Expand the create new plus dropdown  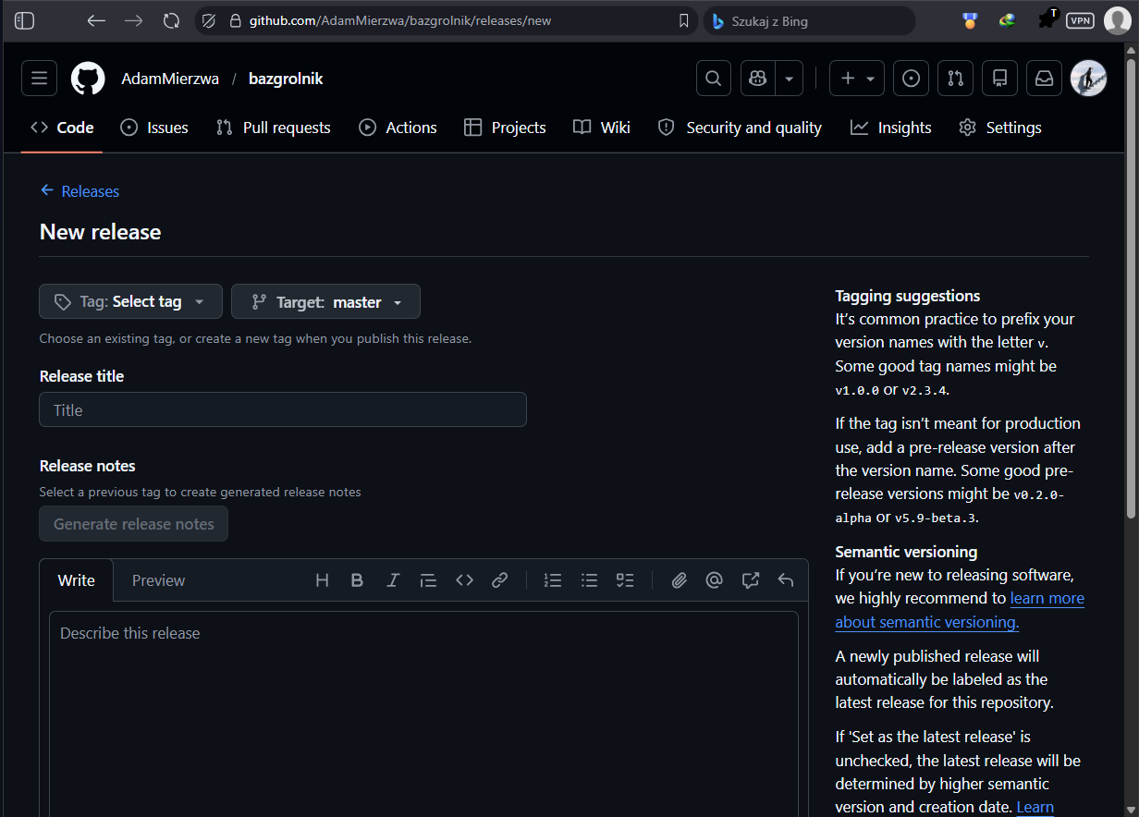click(856, 79)
